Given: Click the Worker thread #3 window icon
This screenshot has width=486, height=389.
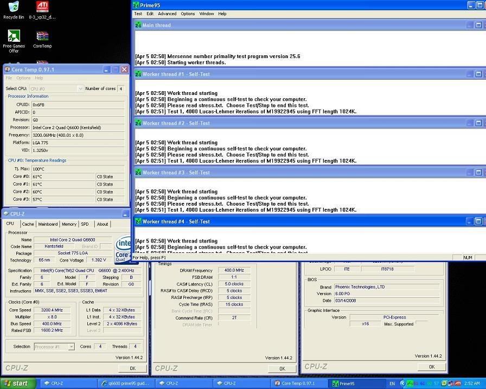Looking at the screenshot, I should [138, 173].
